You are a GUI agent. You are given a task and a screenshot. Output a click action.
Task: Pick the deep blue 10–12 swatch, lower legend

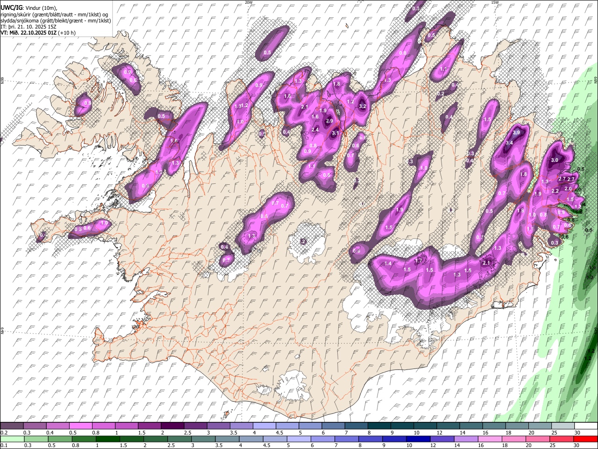[x=419, y=439]
